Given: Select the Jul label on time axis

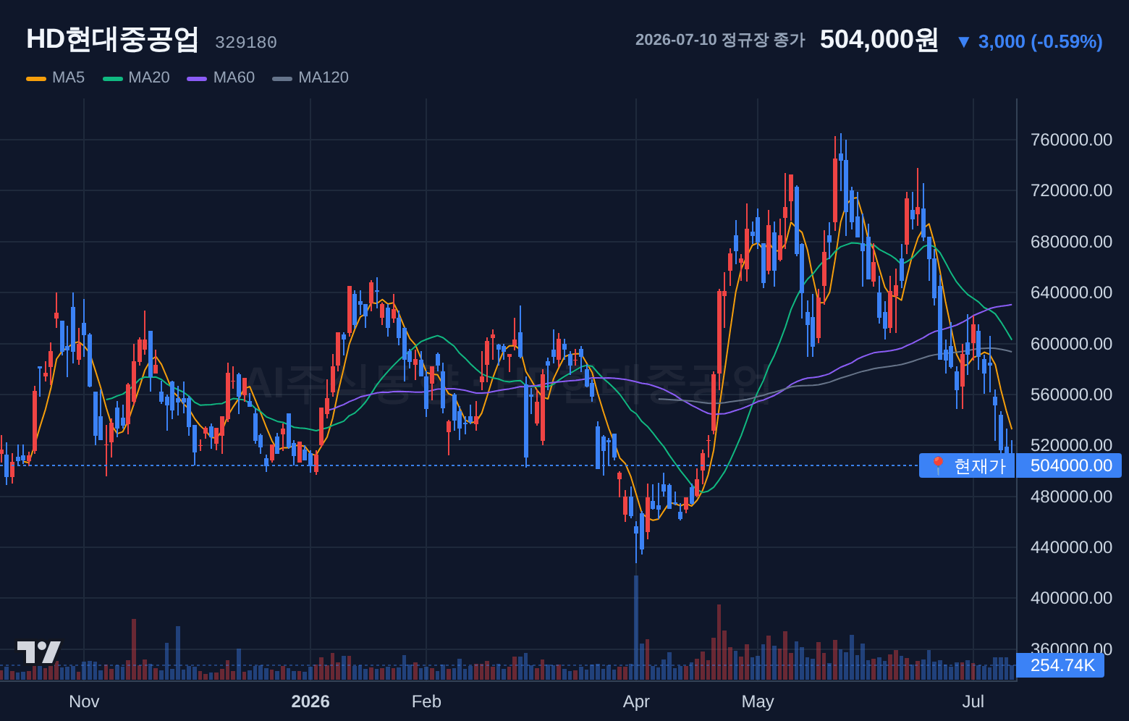Looking at the screenshot, I should pyautogui.click(x=973, y=701).
